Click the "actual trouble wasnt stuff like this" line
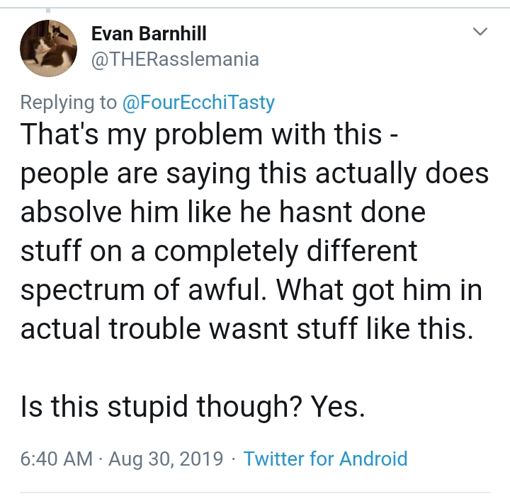 coord(246,328)
